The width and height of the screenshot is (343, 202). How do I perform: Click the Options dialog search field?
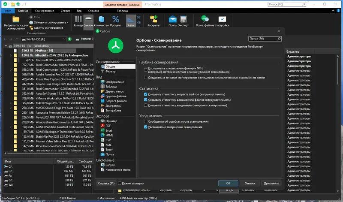(265, 39)
